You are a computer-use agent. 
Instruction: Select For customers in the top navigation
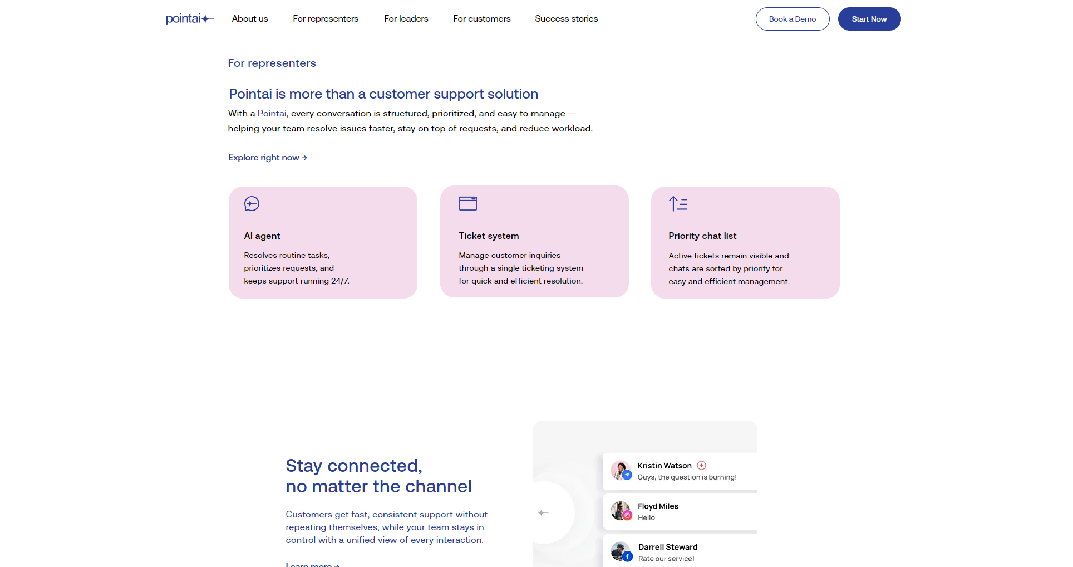(481, 19)
